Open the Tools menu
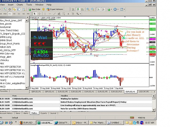Viewport: 170px width, 127px height. pos(29,5)
